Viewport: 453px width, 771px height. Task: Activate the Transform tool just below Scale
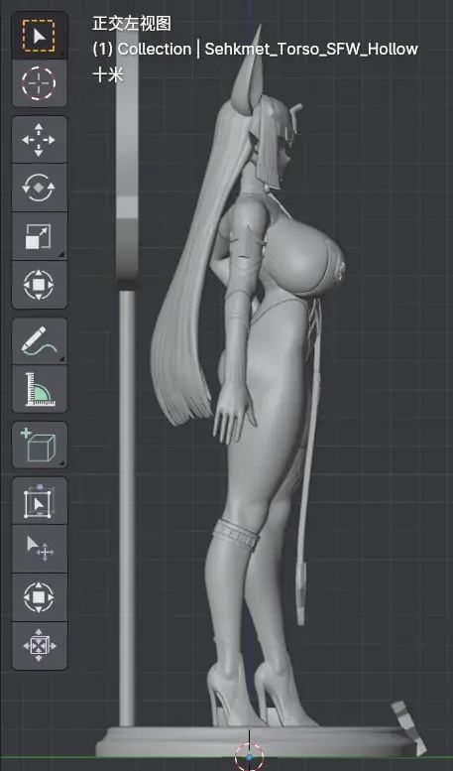click(x=39, y=285)
